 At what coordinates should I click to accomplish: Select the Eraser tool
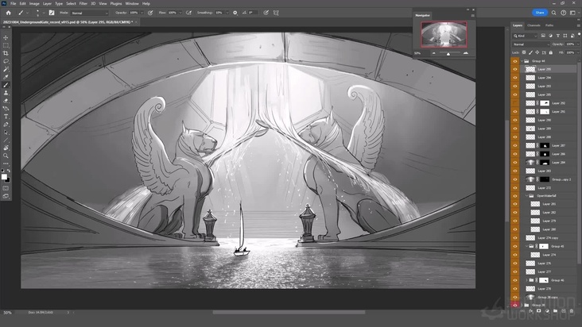coord(6,101)
